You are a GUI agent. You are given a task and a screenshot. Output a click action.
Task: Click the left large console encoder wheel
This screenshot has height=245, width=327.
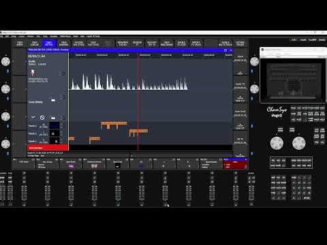coord(277,143)
